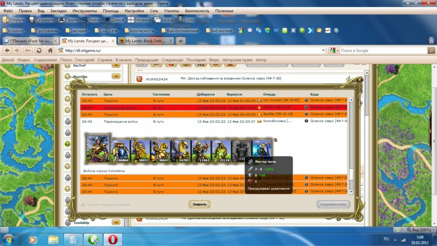Viewport: 437px width, 246px height.
Task: Click the Доберутся column header
Action: [206, 94]
